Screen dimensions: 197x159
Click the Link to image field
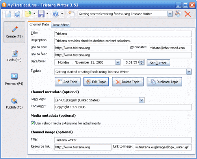163,147
